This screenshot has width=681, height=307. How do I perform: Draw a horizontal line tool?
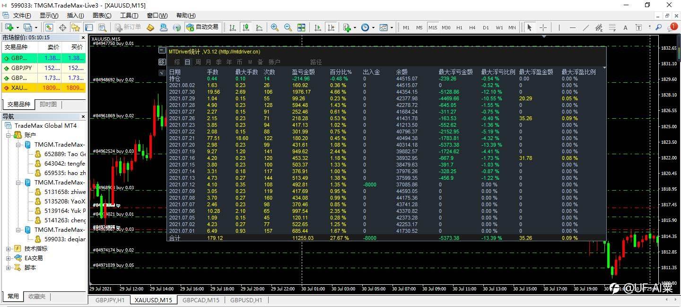pyautogui.click(x=573, y=27)
